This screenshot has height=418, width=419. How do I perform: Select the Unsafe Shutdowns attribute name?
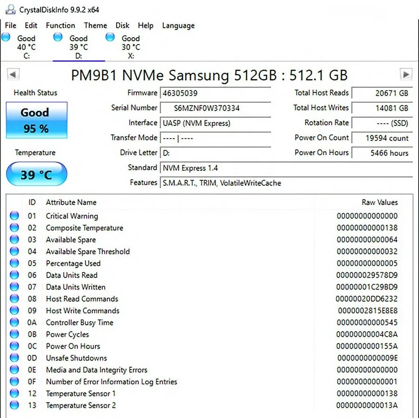click(76, 358)
